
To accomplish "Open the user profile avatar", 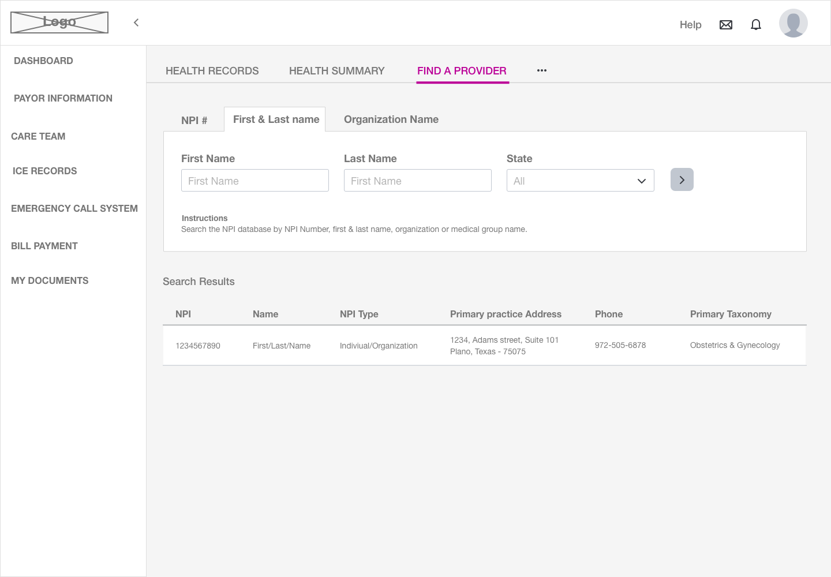I will 793,23.
